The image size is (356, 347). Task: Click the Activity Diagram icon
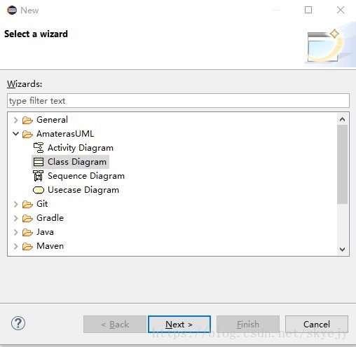pos(39,148)
